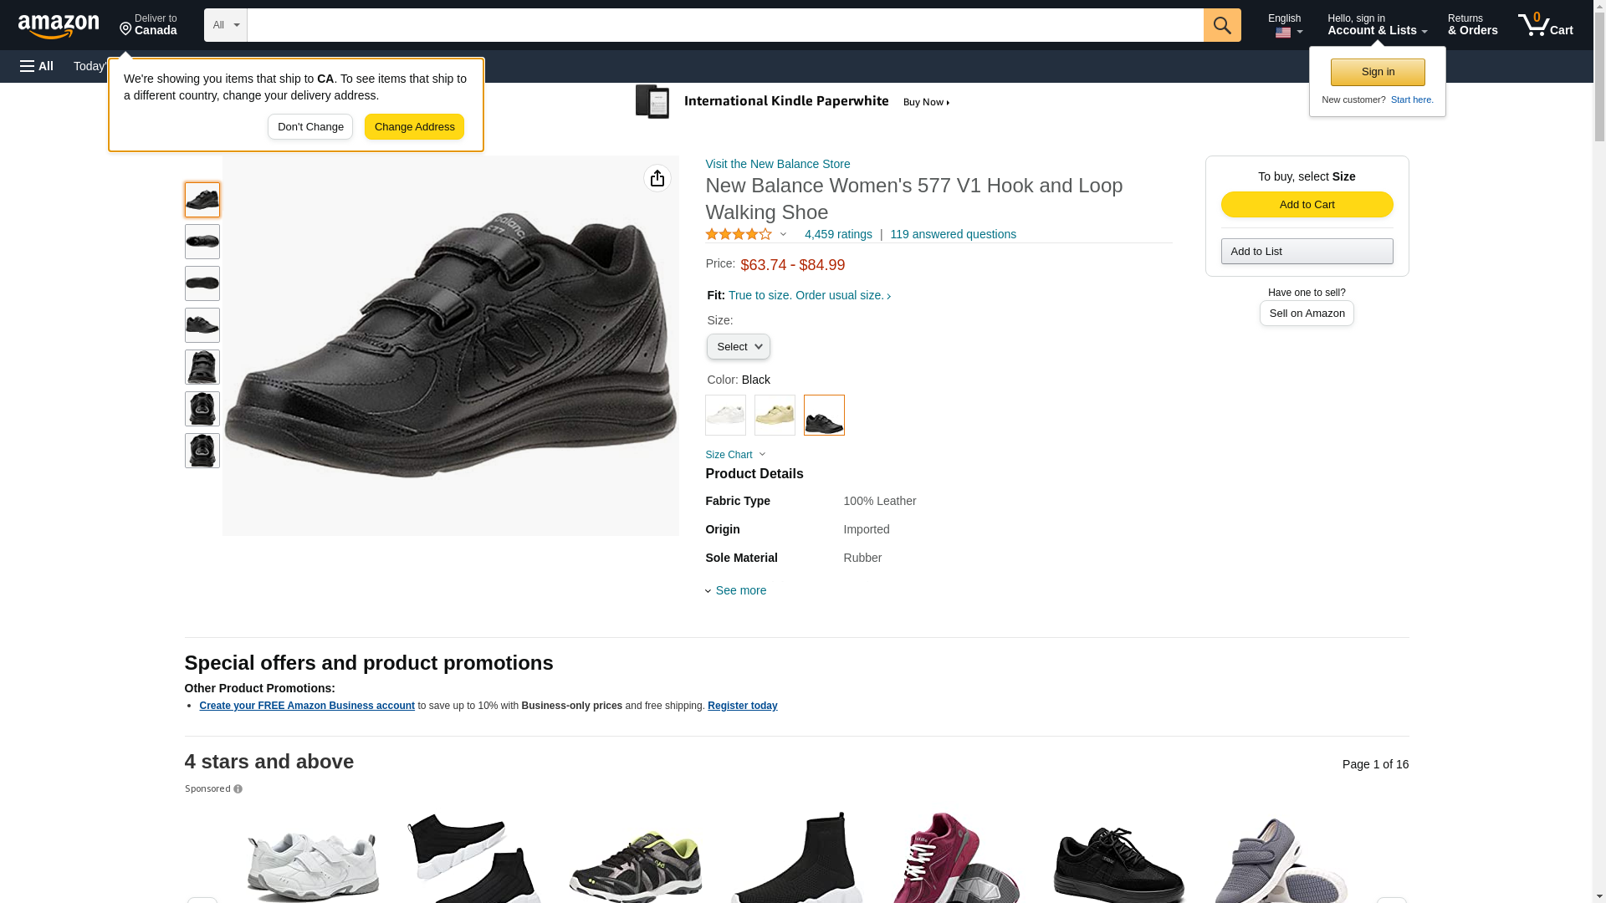Screen dimensions: 1606x903
Task: Click the star rating icons
Action: [739, 235]
